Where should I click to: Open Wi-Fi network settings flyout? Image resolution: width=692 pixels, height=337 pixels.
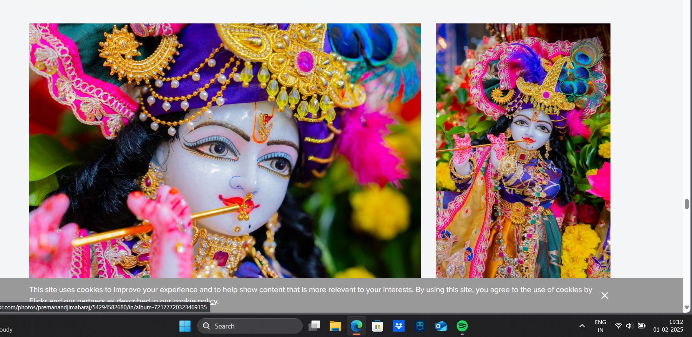coord(618,326)
